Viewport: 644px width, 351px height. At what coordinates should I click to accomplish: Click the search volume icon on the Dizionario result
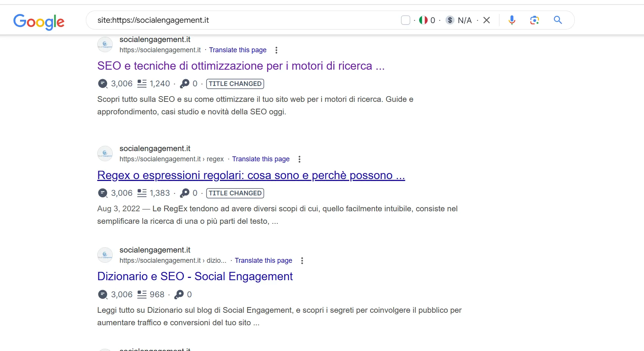point(102,295)
